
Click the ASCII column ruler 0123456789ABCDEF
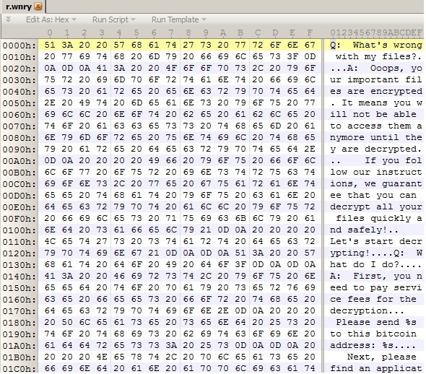coord(376,33)
